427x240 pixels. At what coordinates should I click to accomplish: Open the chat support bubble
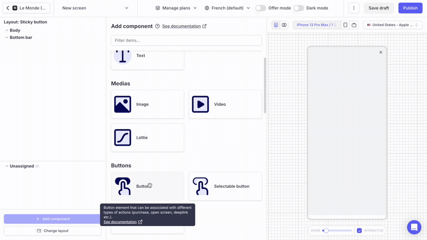pos(414,227)
